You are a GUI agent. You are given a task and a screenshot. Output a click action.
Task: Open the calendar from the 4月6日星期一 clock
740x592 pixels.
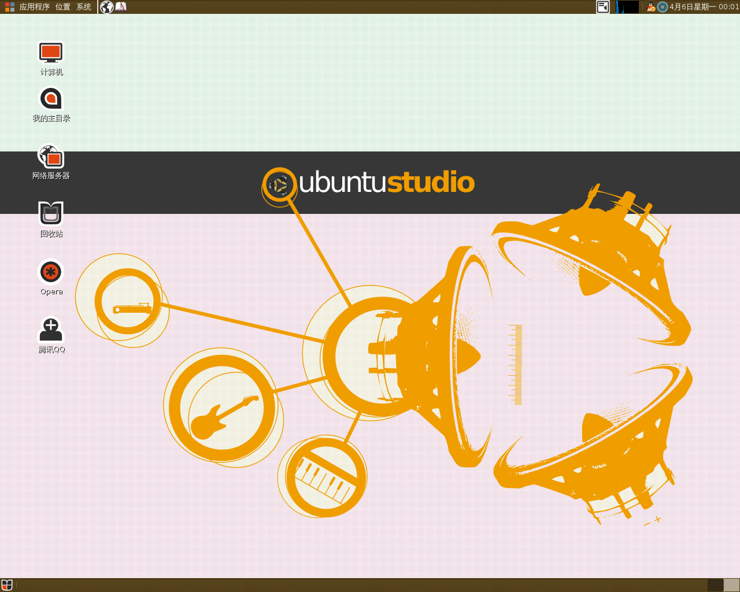coord(704,7)
